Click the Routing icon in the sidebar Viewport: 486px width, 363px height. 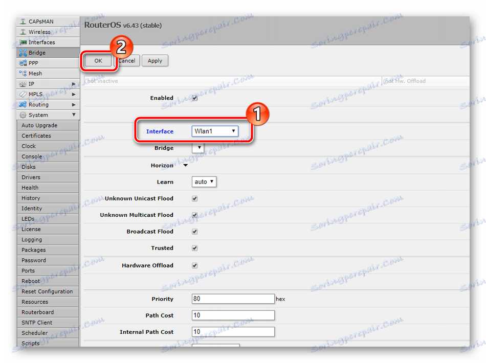point(23,104)
